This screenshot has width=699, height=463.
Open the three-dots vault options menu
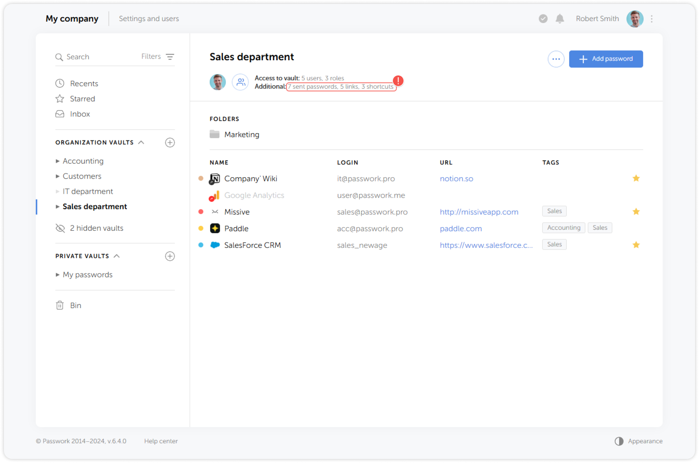(556, 59)
